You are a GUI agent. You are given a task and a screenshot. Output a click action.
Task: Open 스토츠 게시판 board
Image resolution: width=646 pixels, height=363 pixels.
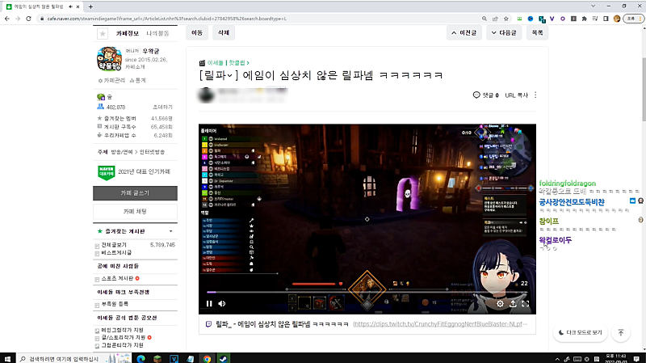point(117,278)
